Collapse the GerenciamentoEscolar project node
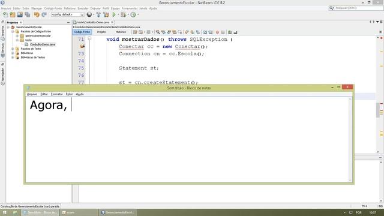The height and width of the screenshot is (216, 384). [8, 27]
